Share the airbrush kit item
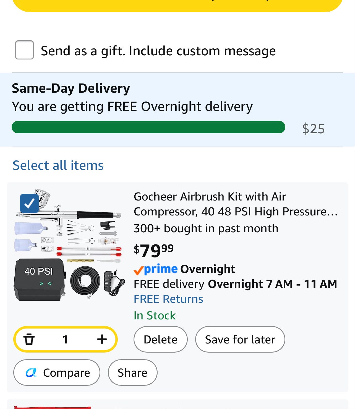 tap(133, 372)
